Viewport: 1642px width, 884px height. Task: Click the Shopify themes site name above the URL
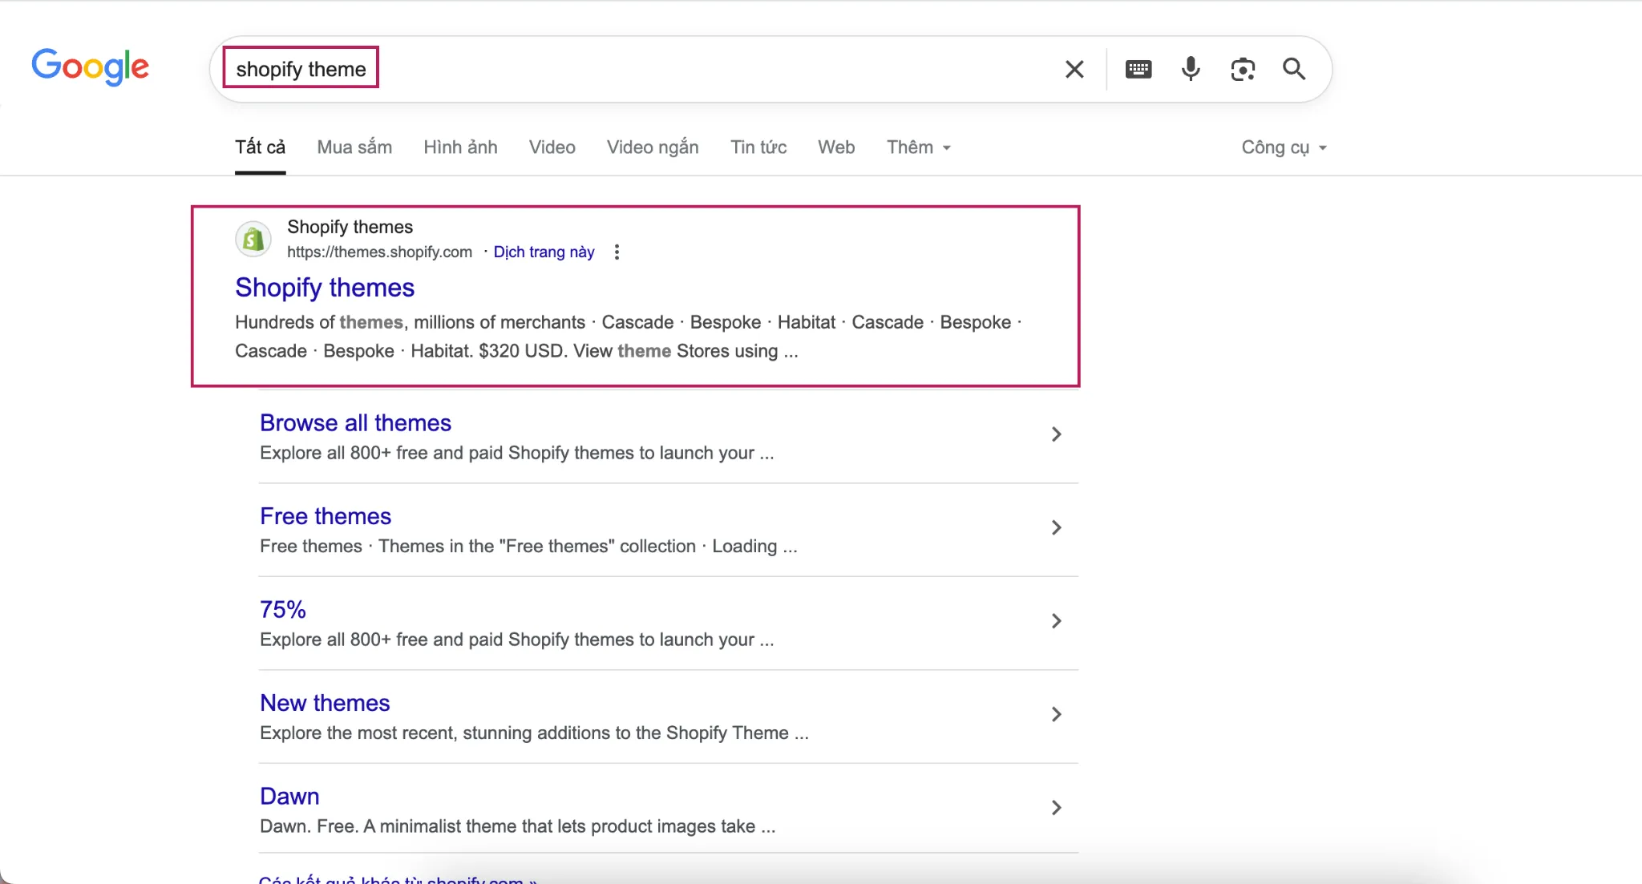point(350,228)
